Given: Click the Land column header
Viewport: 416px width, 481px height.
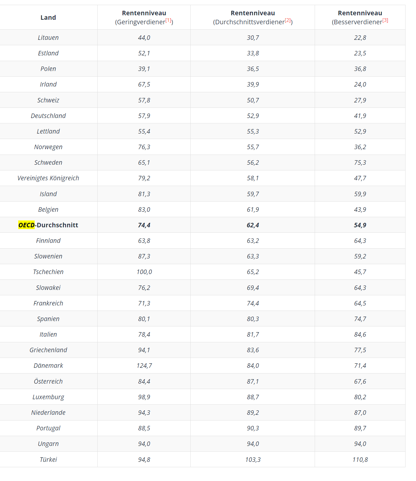Looking at the screenshot, I should pyautogui.click(x=48, y=17).
